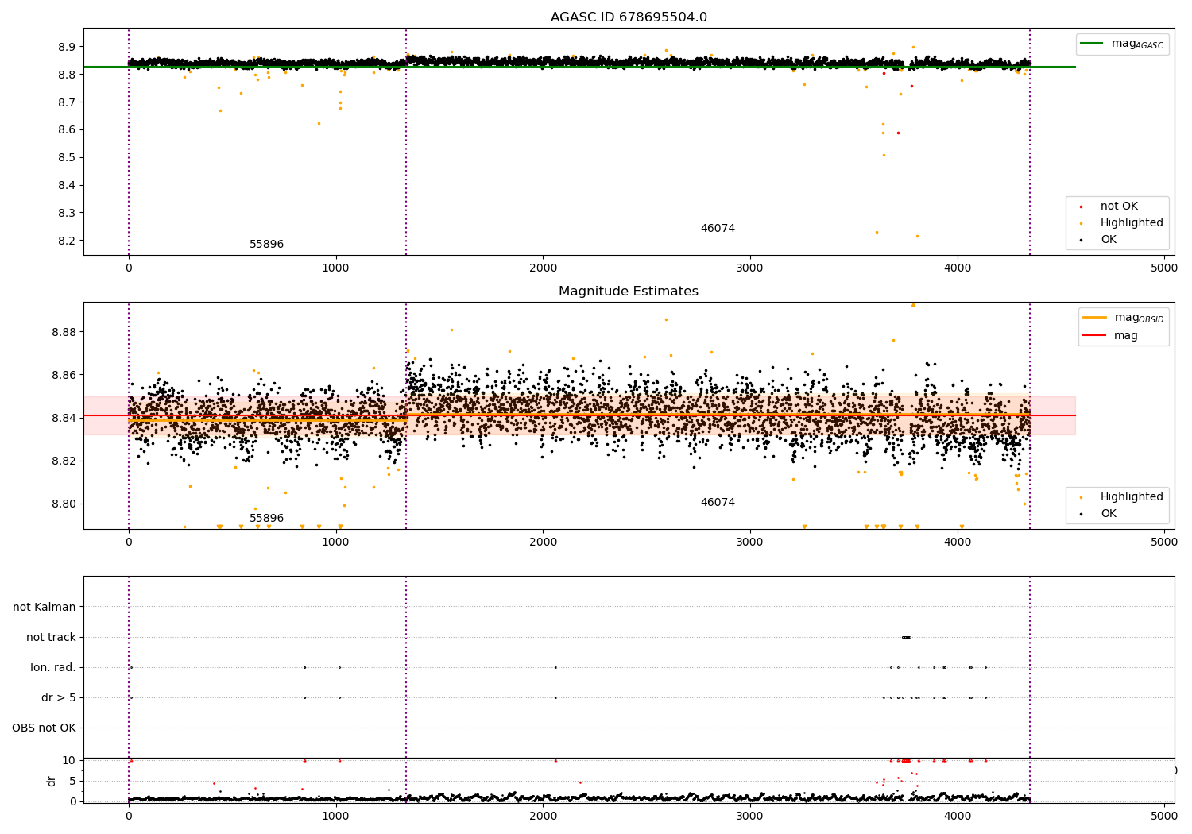This screenshot has width=1192, height=834.
Task: Click x-axis tick 4000 under middle plot
Action: [958, 542]
